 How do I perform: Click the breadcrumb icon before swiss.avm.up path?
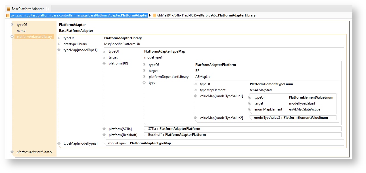pos(8,15)
